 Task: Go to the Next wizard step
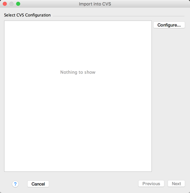tap(176, 183)
